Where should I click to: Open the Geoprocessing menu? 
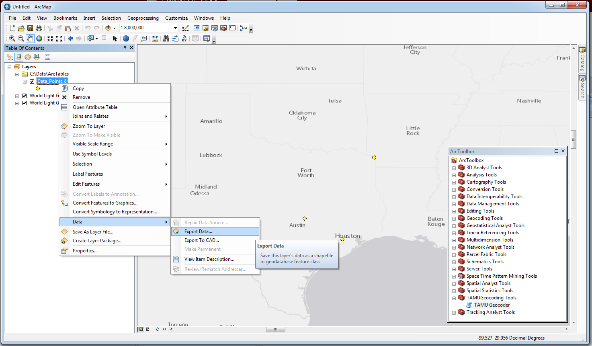(143, 18)
